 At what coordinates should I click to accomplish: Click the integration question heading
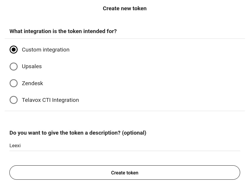[63, 31]
